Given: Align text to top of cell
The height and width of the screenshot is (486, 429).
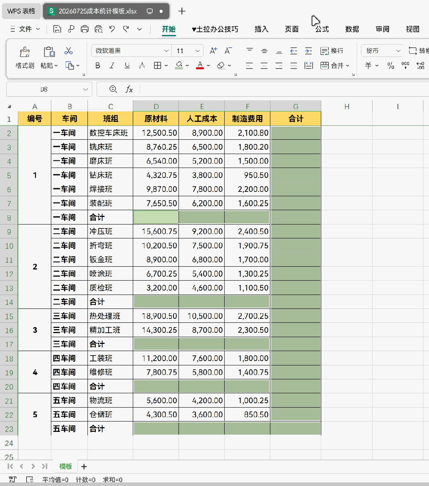Looking at the screenshot, I should coord(250,51).
